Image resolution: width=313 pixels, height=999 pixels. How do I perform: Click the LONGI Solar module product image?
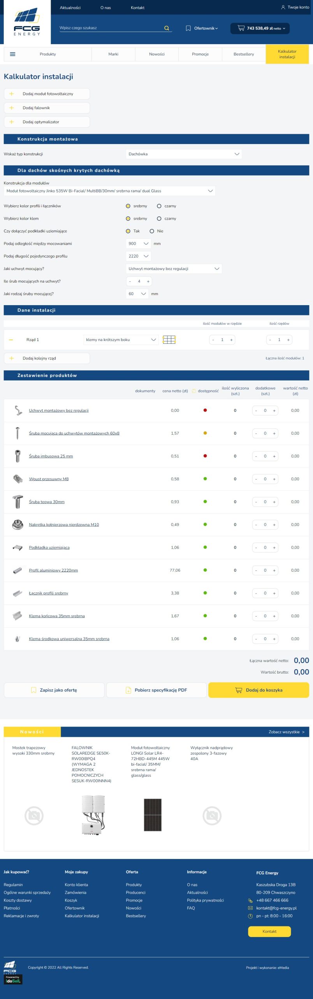[153, 815]
